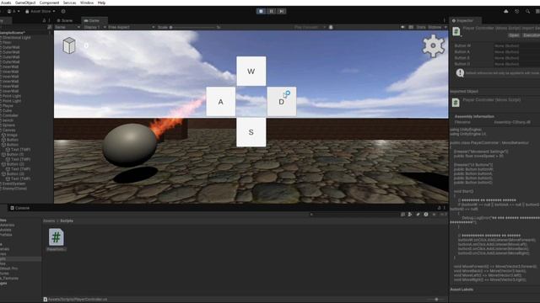
Task: Click the Hierarchy lock icon
Action: (44, 20)
